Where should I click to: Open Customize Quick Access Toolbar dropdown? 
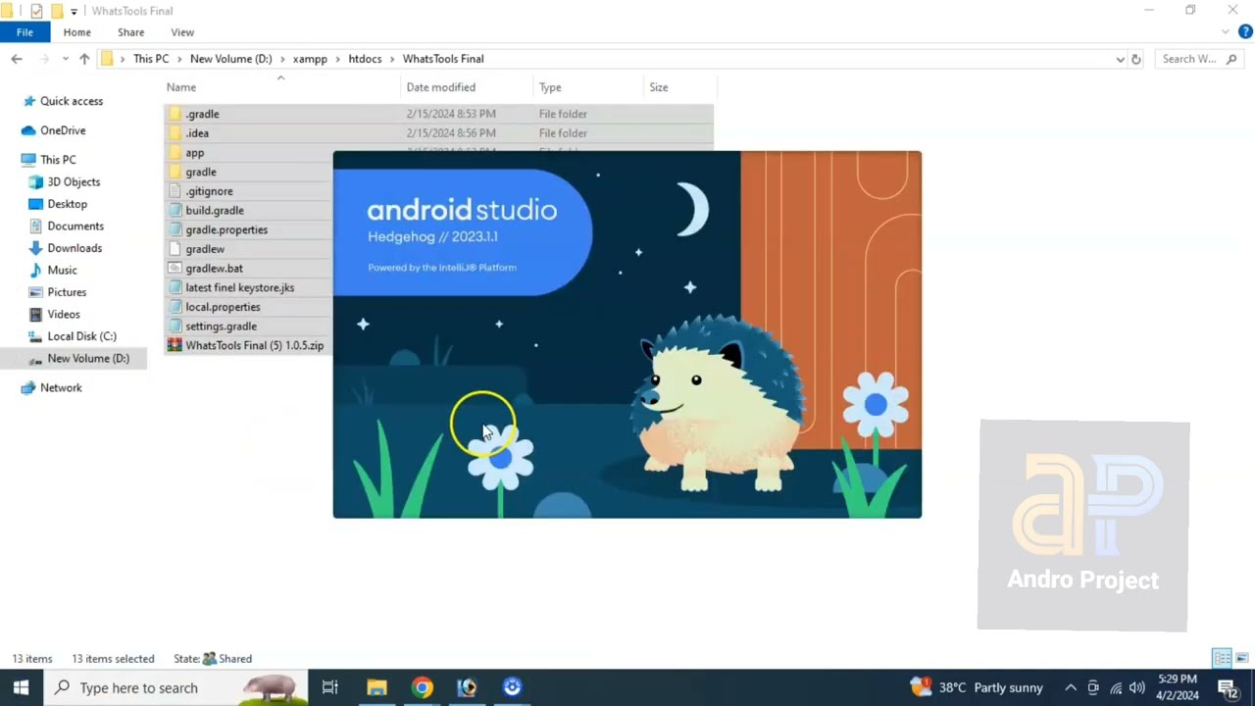(x=74, y=12)
